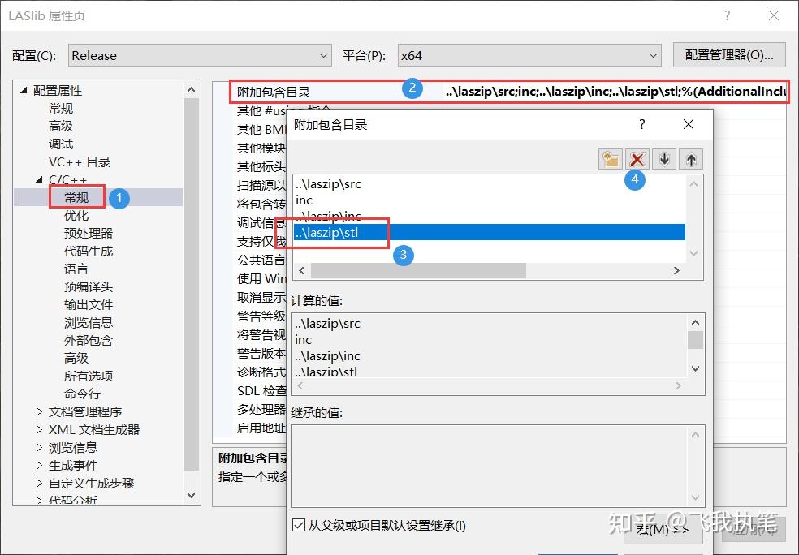Open the 配置管理器 dialog

(x=727, y=54)
